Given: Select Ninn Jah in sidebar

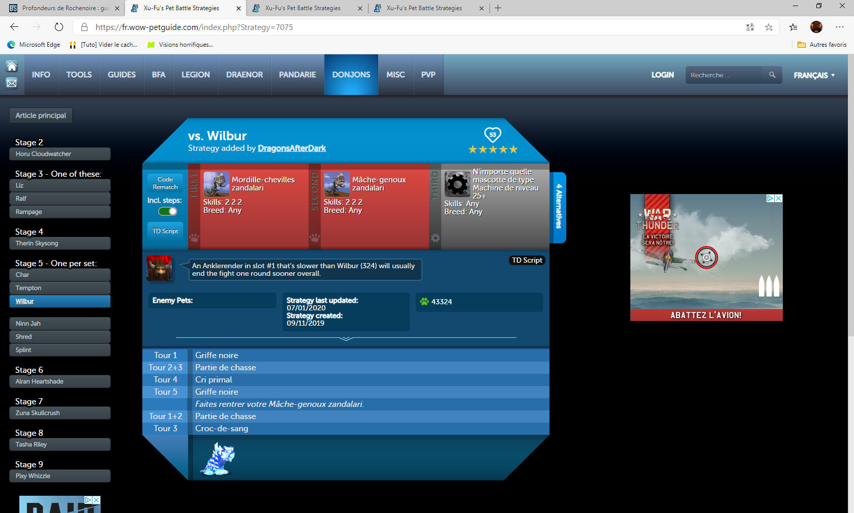Looking at the screenshot, I should [x=60, y=324].
